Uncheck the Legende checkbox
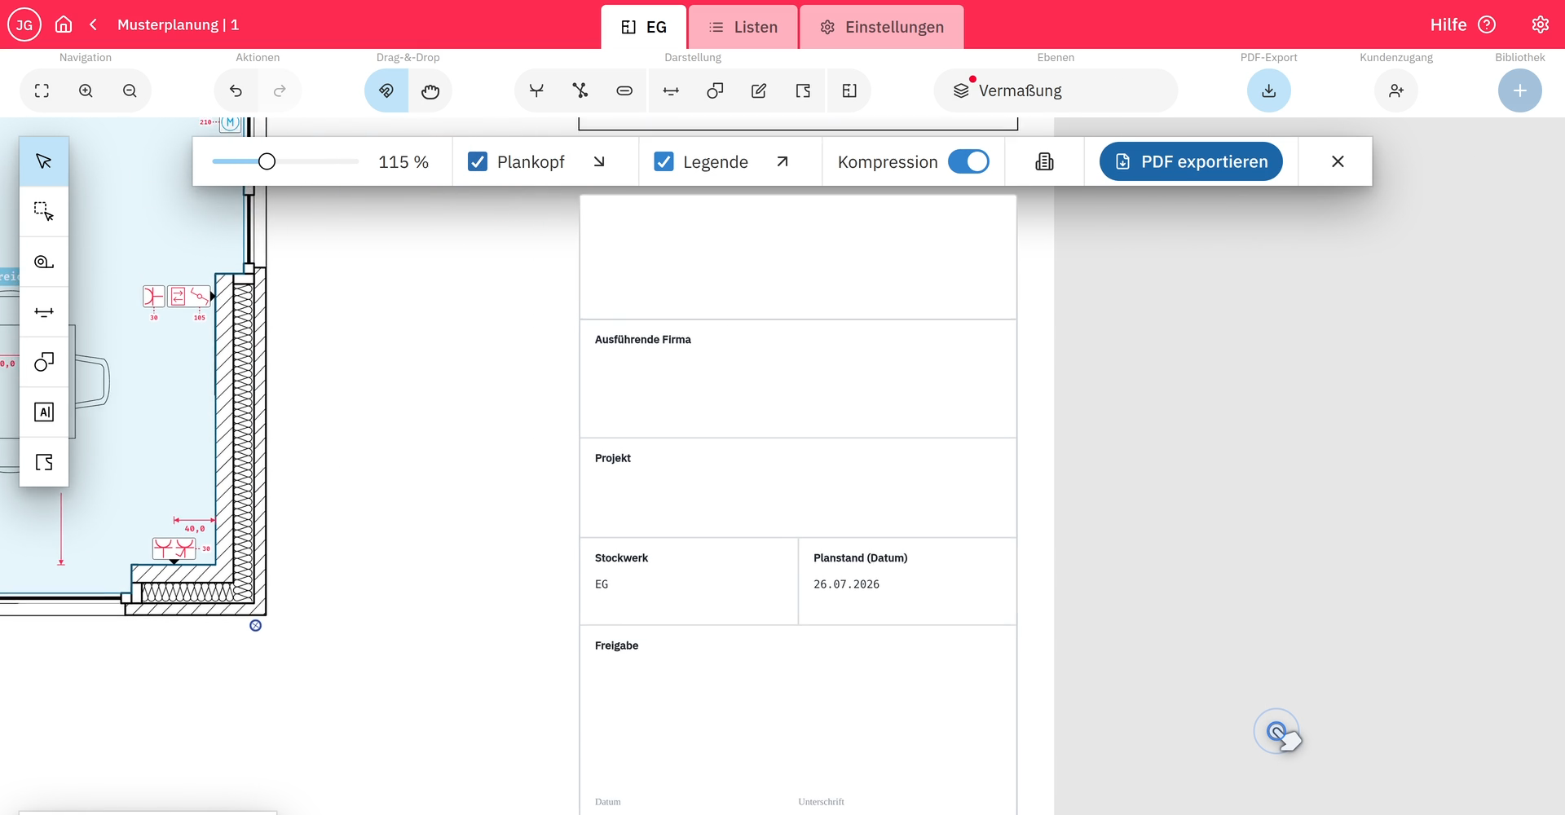 click(x=663, y=161)
